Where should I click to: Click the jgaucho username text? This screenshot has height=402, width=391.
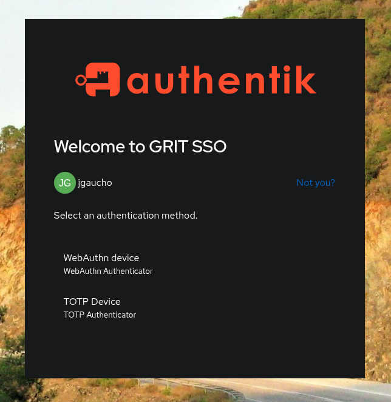95,183
